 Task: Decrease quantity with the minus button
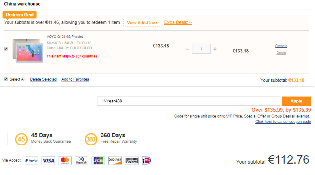click(187, 49)
